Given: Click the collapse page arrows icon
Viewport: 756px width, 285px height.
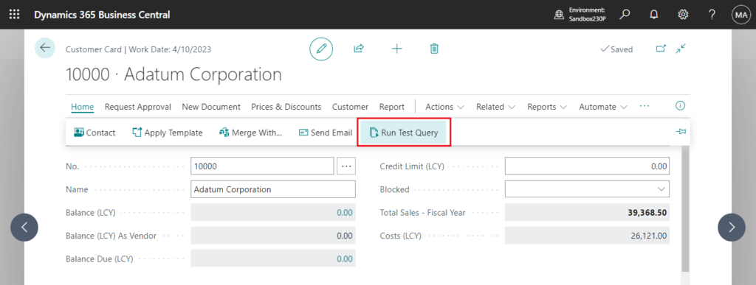Looking at the screenshot, I should [681, 49].
